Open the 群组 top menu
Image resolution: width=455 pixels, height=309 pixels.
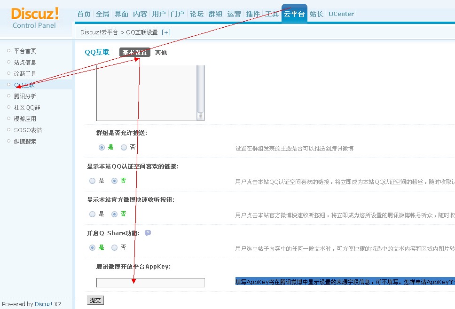(x=215, y=14)
